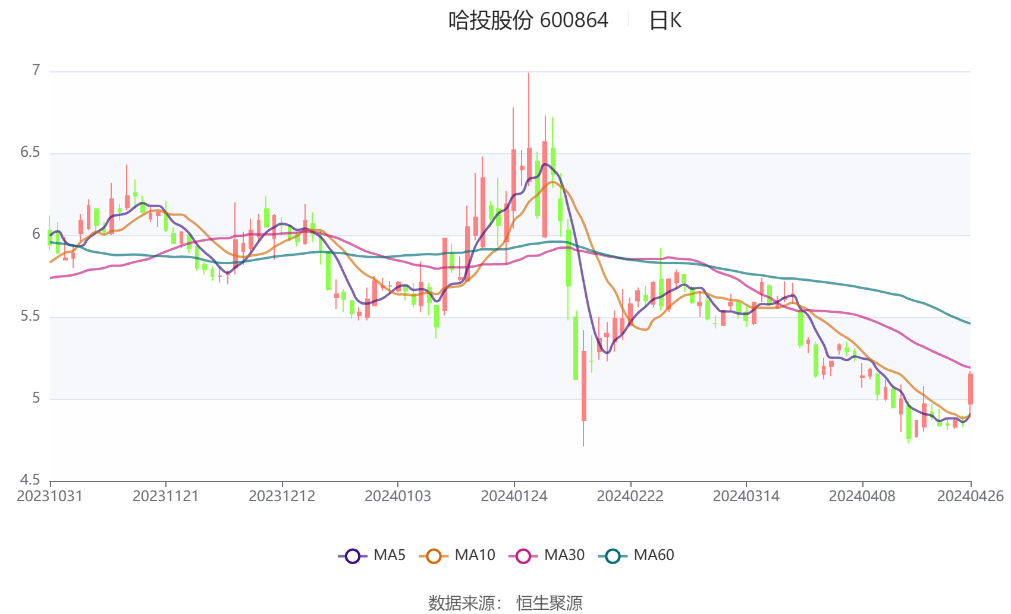Click the x-axis date label 20240408

[x=862, y=496]
